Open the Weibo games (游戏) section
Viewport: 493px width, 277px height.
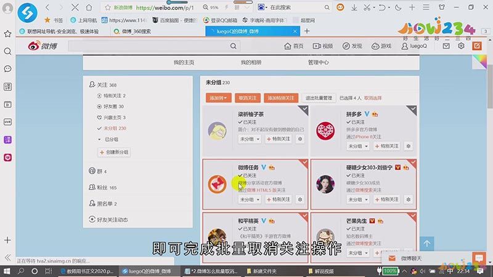click(381, 46)
